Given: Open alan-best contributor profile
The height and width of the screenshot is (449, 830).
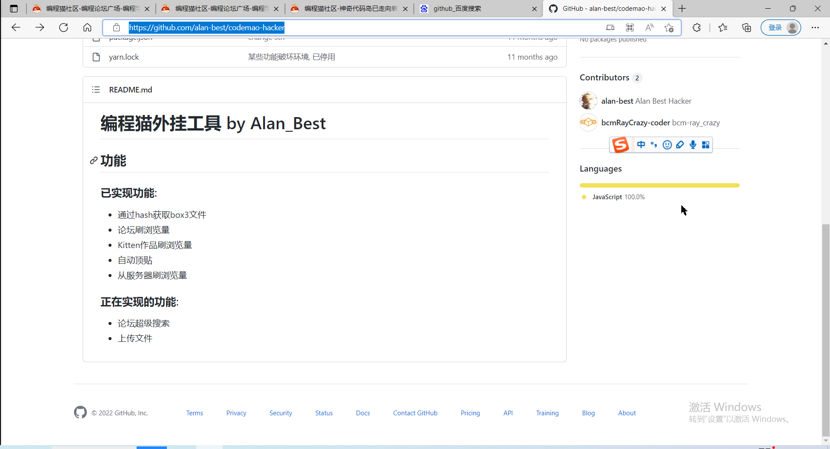Looking at the screenshot, I should click(x=617, y=101).
